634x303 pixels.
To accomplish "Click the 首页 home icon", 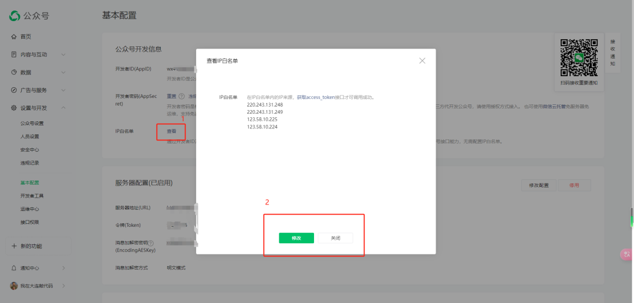I will pos(14,37).
